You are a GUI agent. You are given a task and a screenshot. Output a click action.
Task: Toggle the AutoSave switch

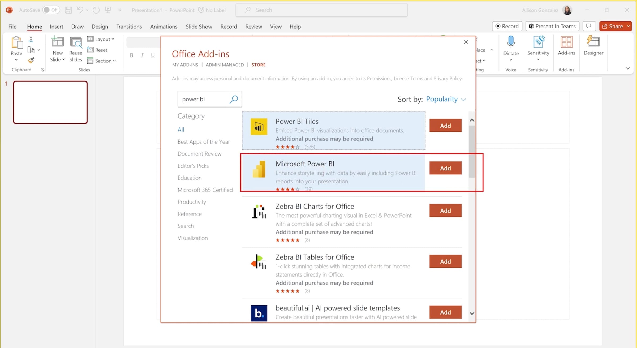(51, 10)
